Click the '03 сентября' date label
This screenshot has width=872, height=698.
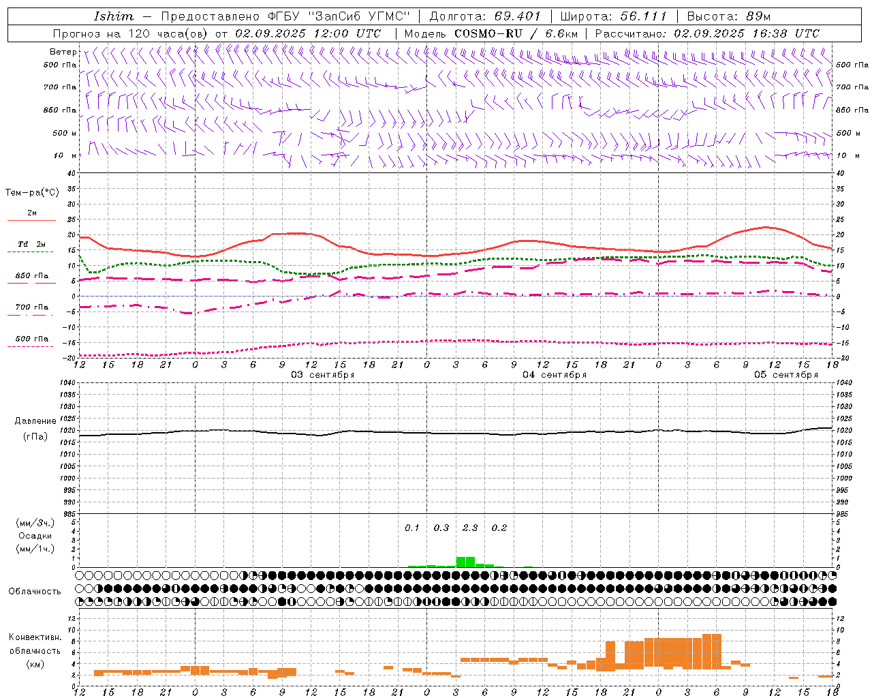coord(323,375)
